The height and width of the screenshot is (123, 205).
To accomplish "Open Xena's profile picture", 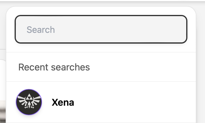I will point(29,102).
